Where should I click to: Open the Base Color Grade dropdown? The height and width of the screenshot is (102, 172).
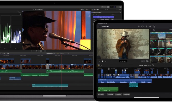coord(97,13)
